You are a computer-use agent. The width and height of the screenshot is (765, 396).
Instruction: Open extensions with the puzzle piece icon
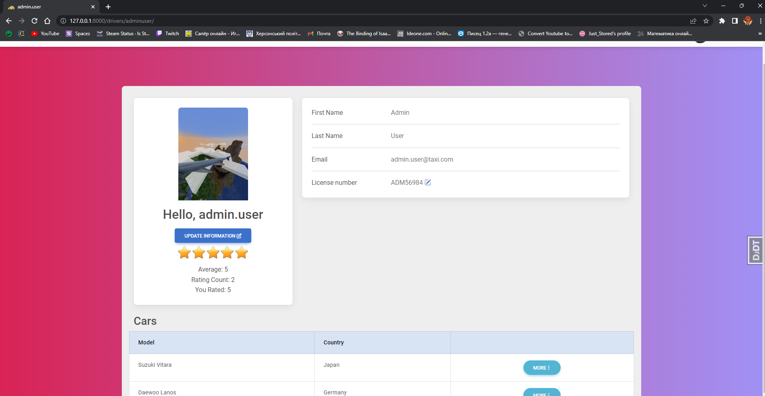pos(722,21)
